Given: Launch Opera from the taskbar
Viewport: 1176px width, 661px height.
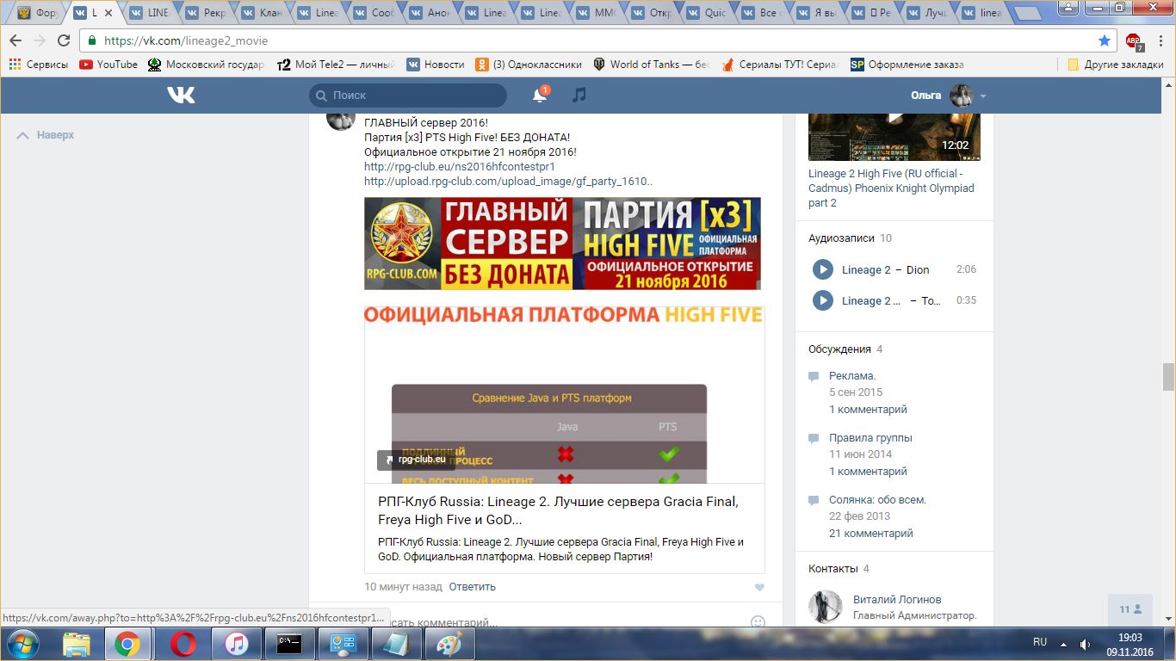Looking at the screenshot, I should tap(183, 644).
